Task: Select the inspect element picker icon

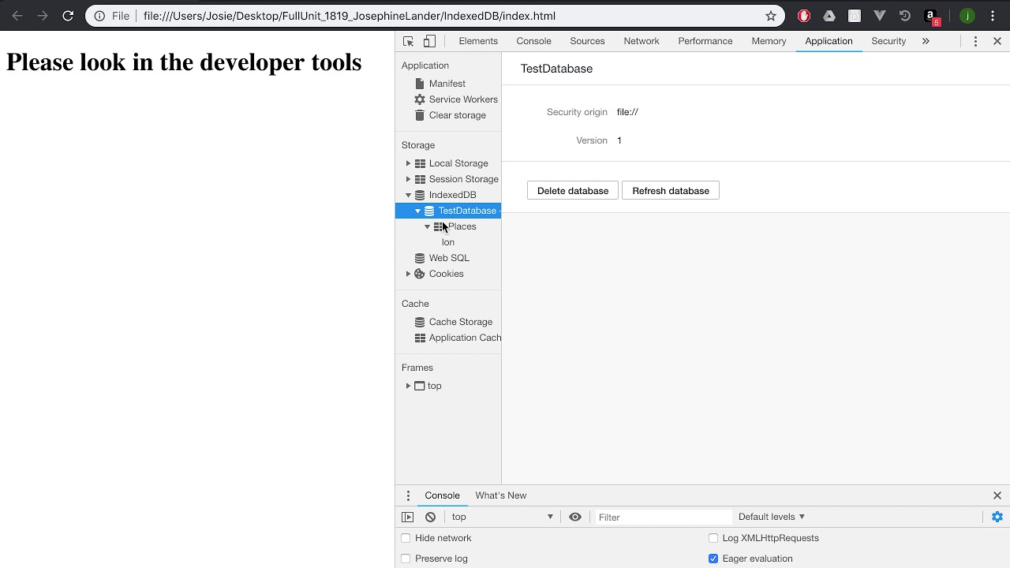Action: point(408,41)
